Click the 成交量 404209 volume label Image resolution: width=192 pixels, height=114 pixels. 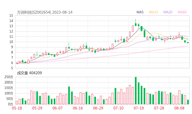point(29,73)
